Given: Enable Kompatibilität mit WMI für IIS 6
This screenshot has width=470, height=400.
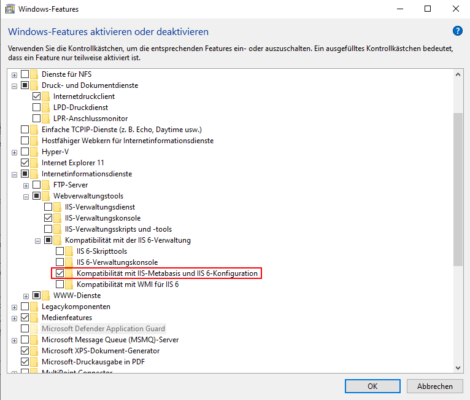Looking at the screenshot, I should tap(60, 284).
